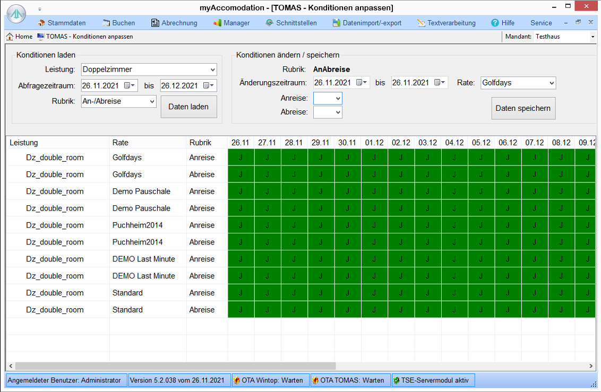Click the OTA TOMAS: Warten status item
The width and height of the screenshot is (601, 392).
pos(348,380)
